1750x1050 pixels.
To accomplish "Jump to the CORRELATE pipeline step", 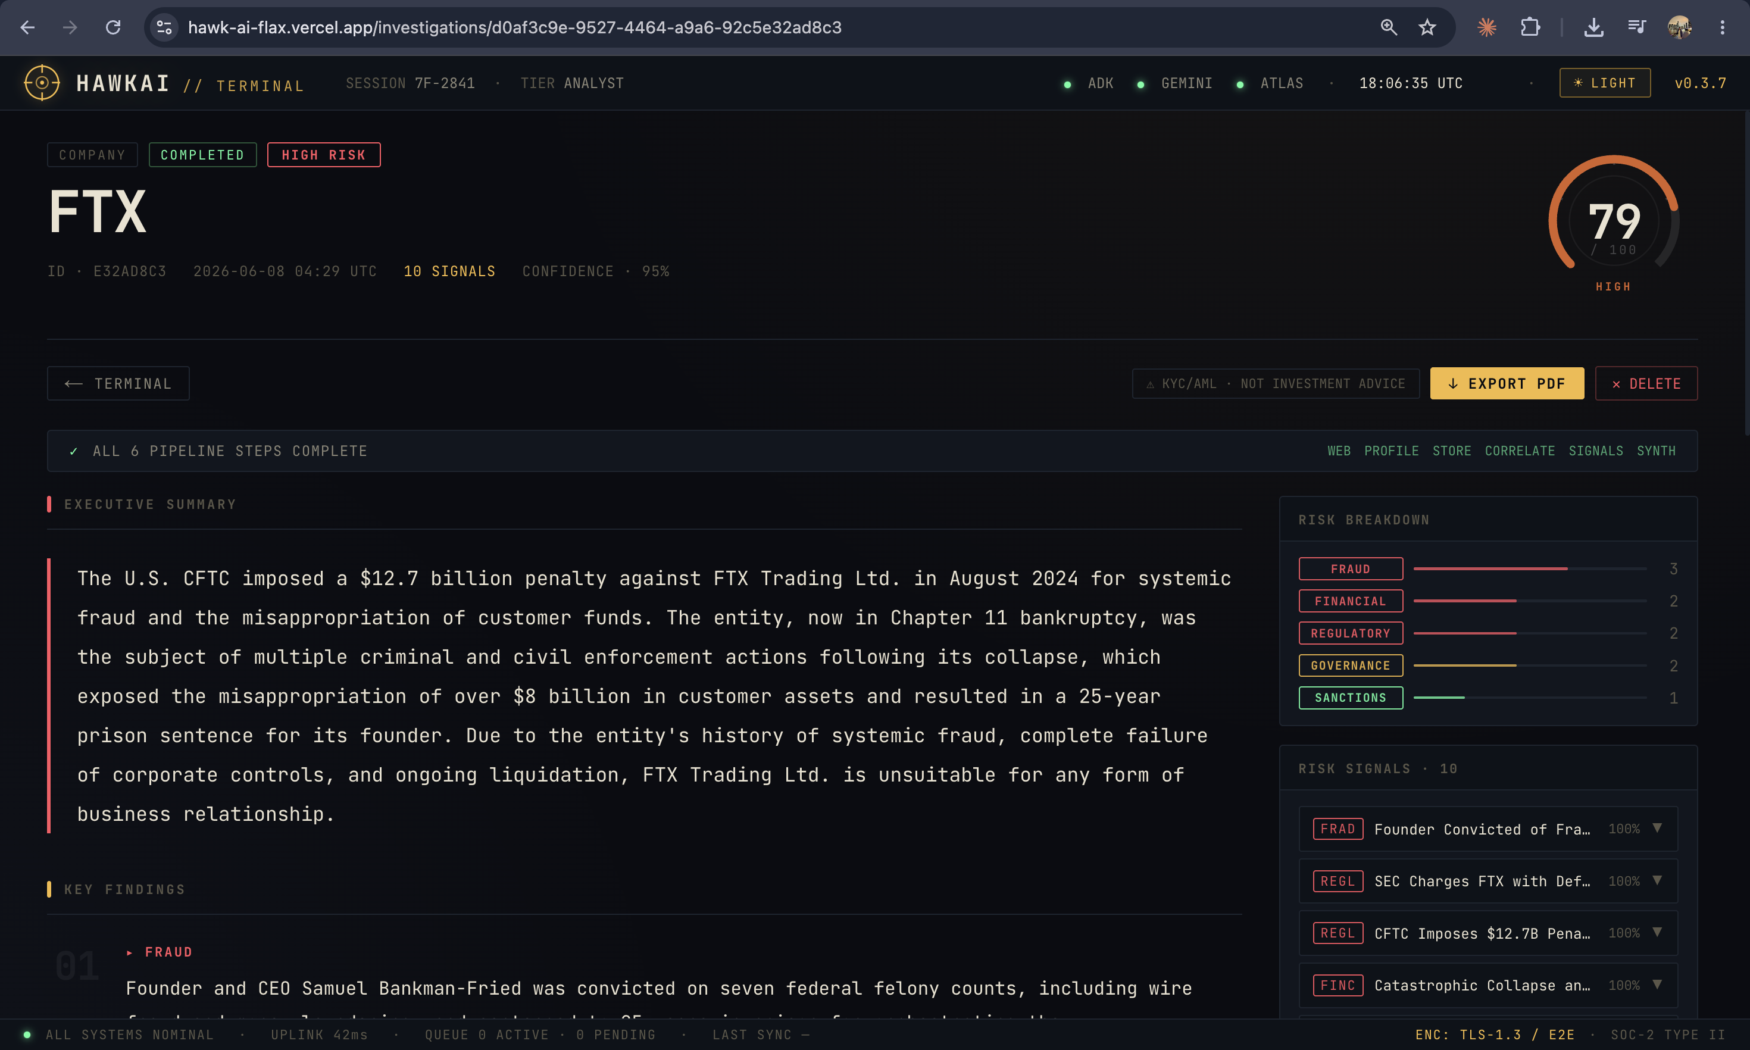I will [x=1520, y=451].
